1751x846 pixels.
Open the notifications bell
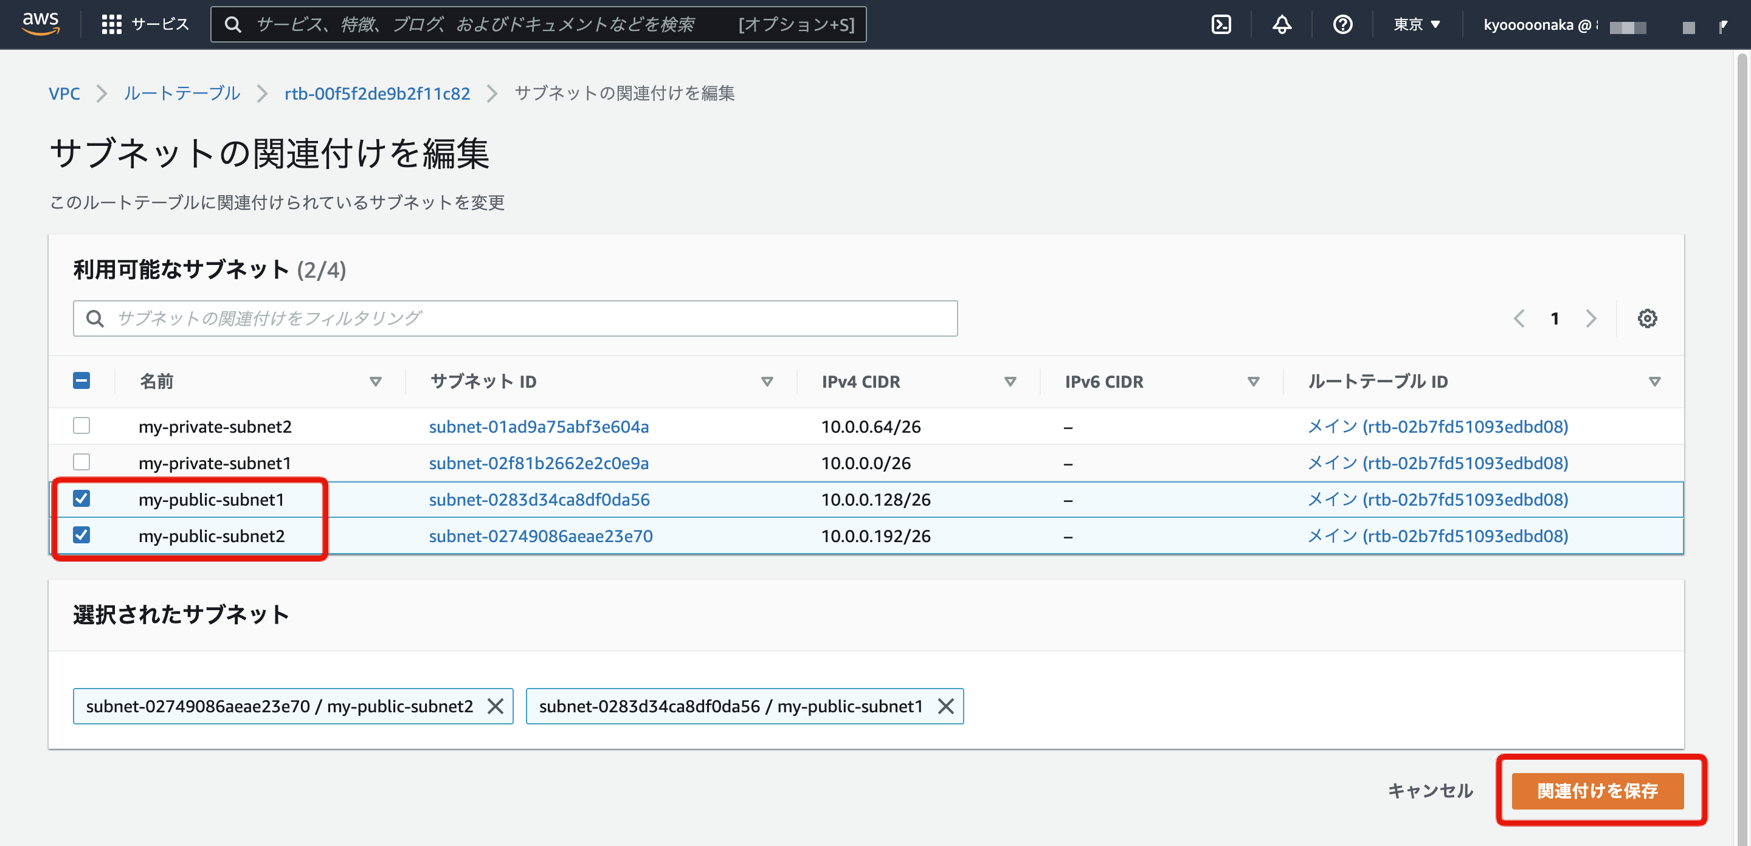click(x=1281, y=24)
